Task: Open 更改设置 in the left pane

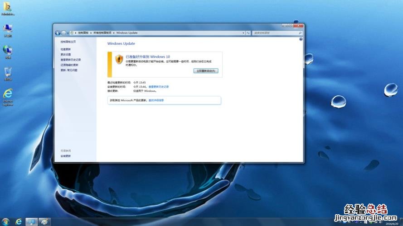Action: (x=66, y=54)
